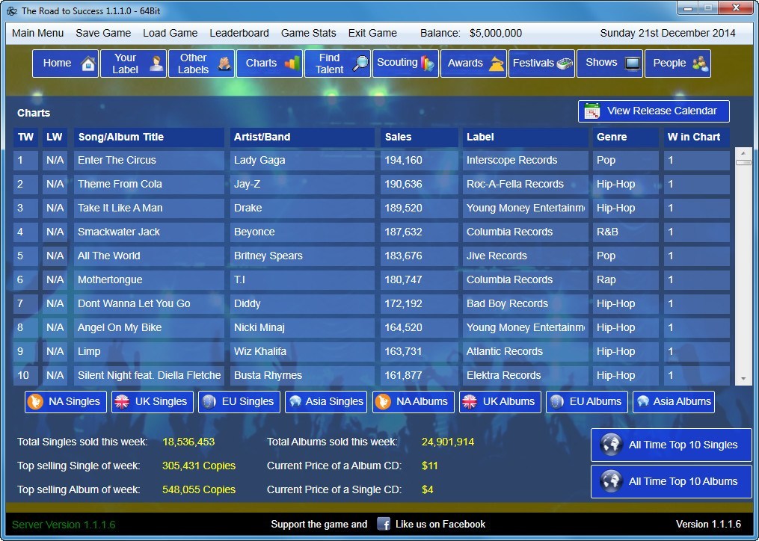Image resolution: width=759 pixels, height=541 pixels.
Task: Open Game Stats menu item
Action: [308, 33]
